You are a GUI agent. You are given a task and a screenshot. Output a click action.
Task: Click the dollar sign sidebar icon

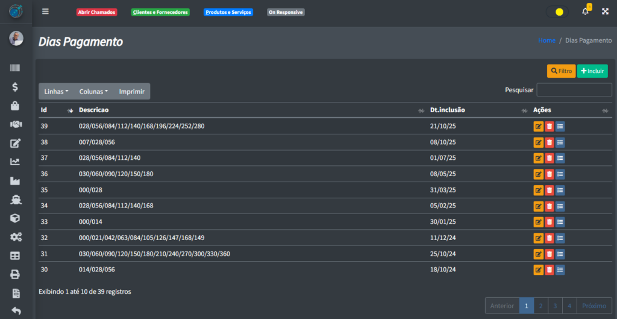16,87
